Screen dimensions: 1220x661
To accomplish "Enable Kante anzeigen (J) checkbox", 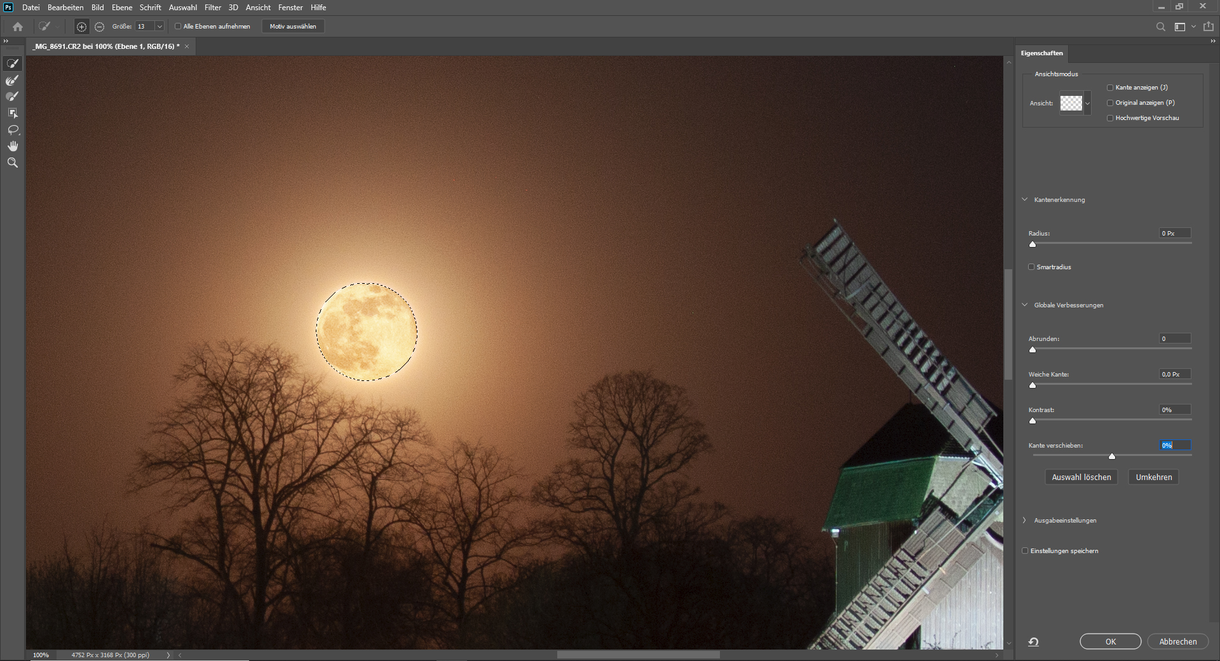I will [1110, 88].
